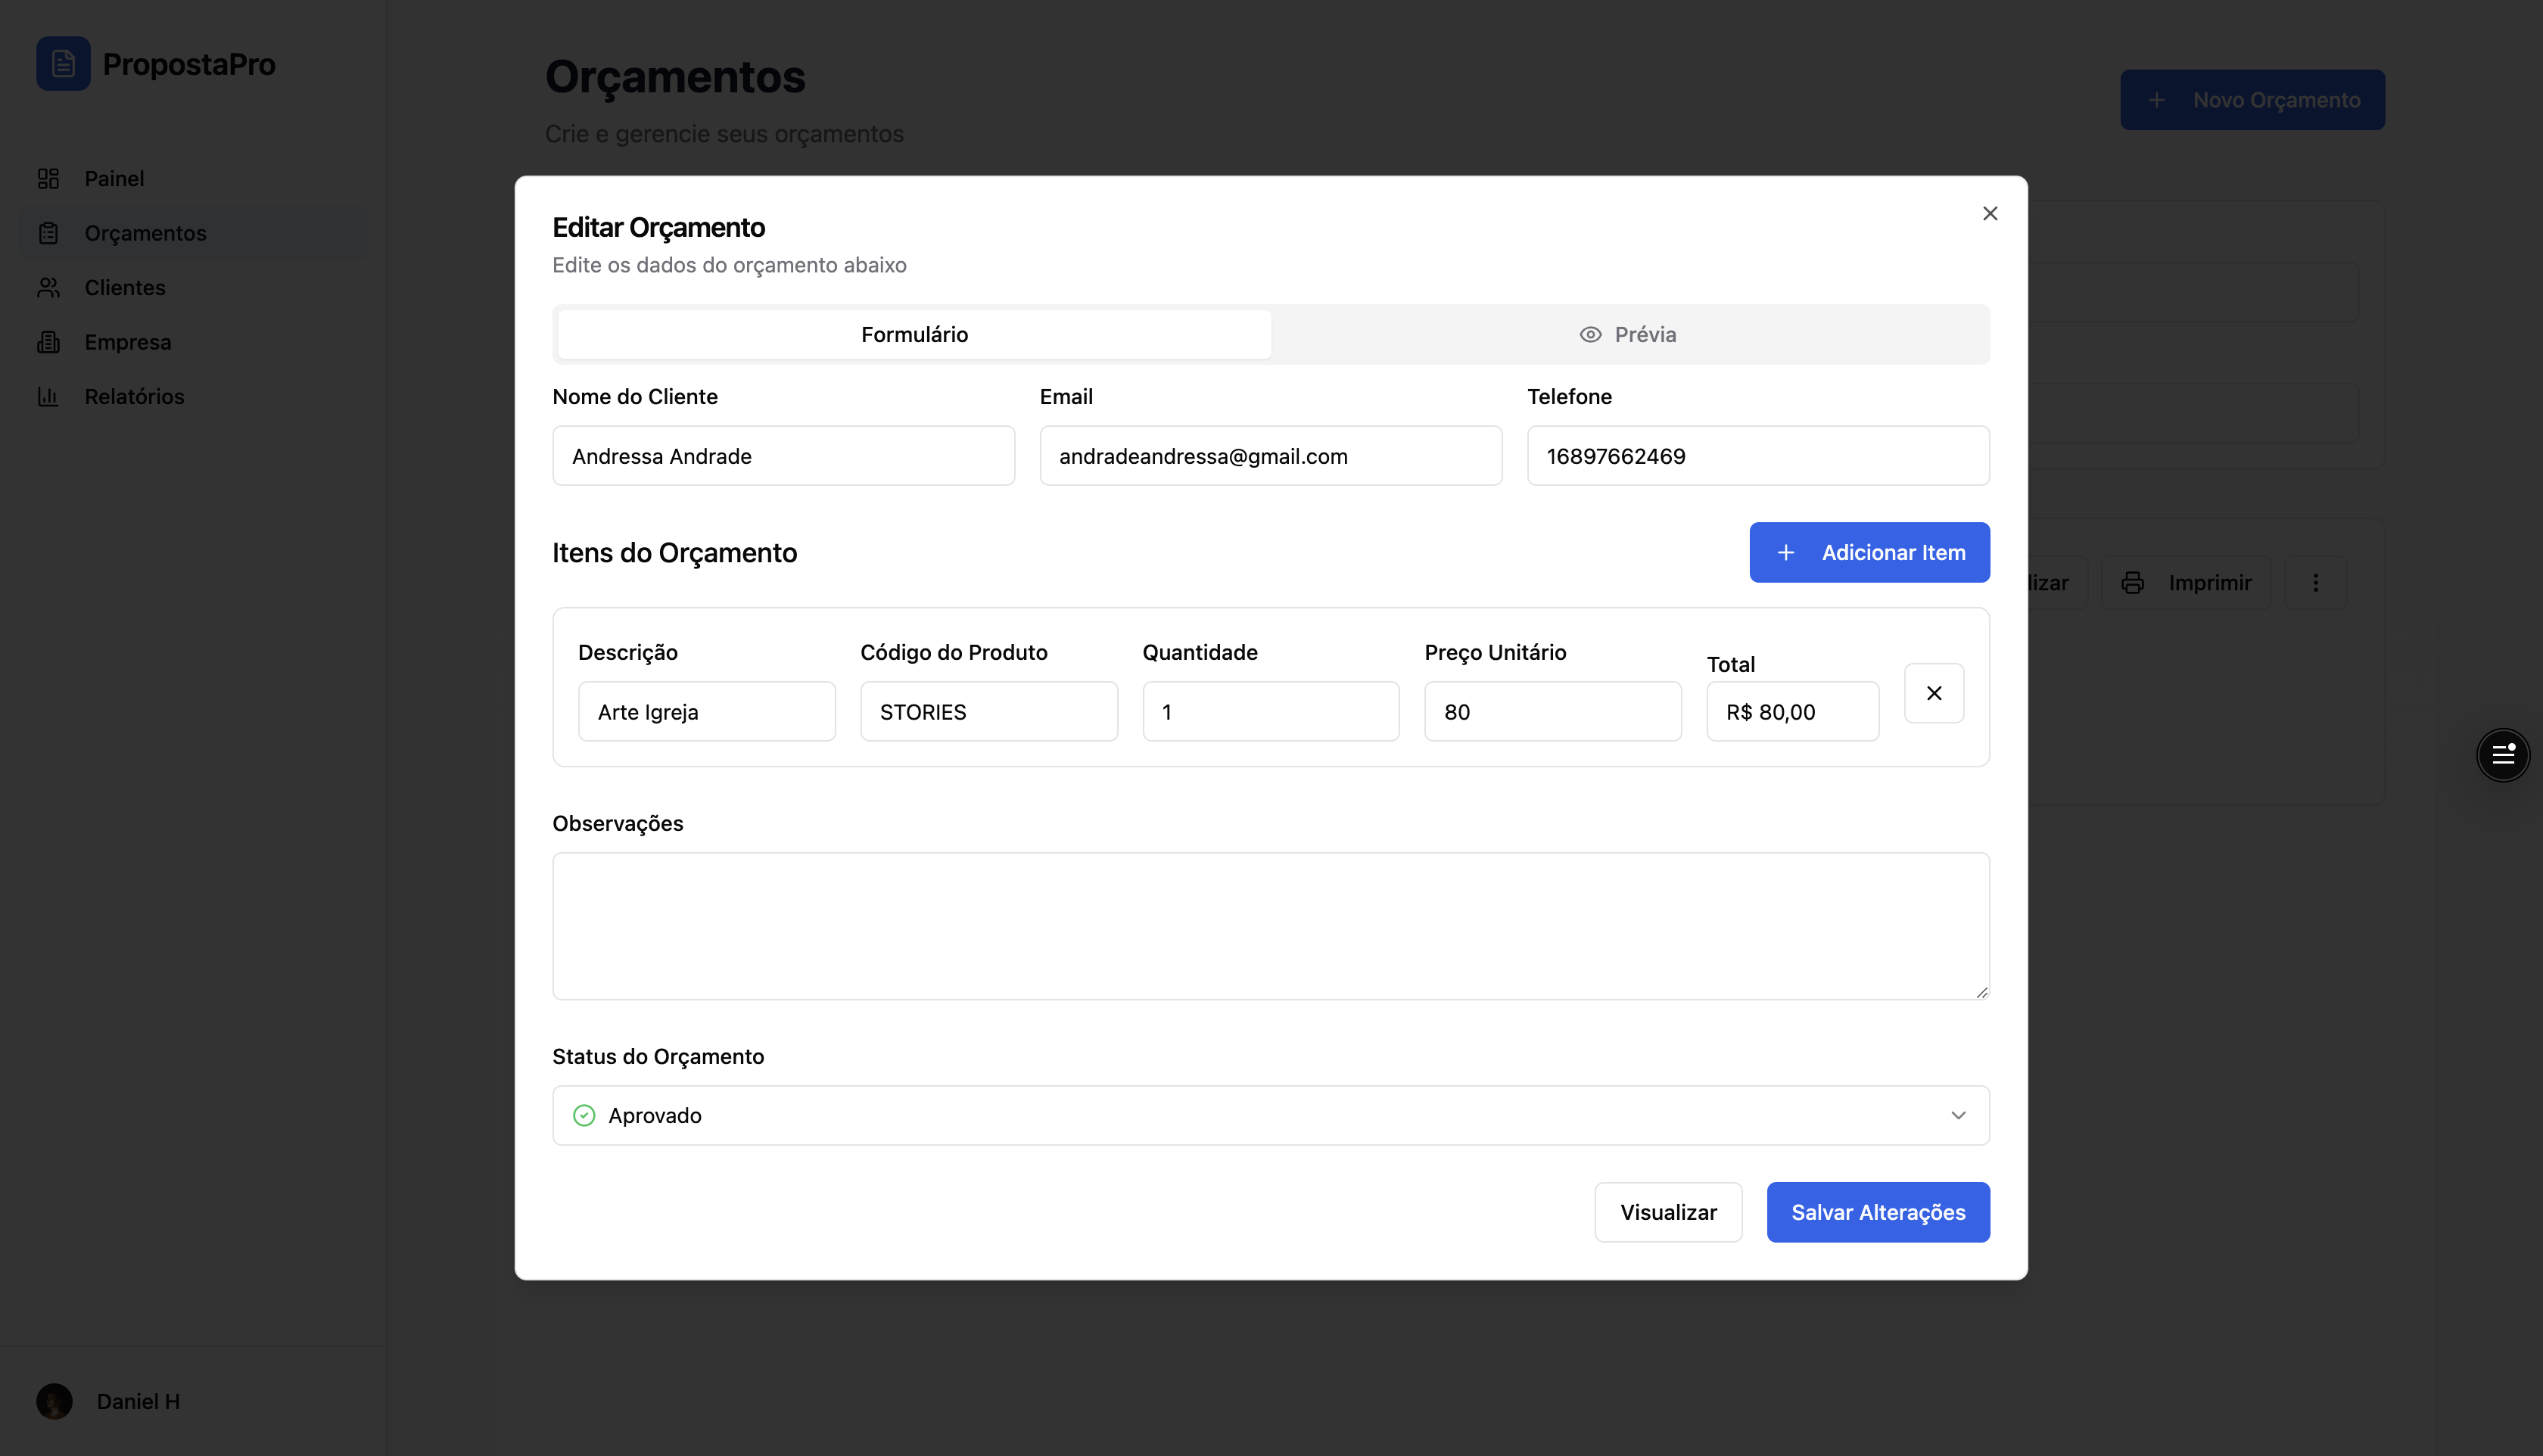This screenshot has height=1456, width=2543.
Task: Click the Empresa building icon
Action: click(48, 342)
